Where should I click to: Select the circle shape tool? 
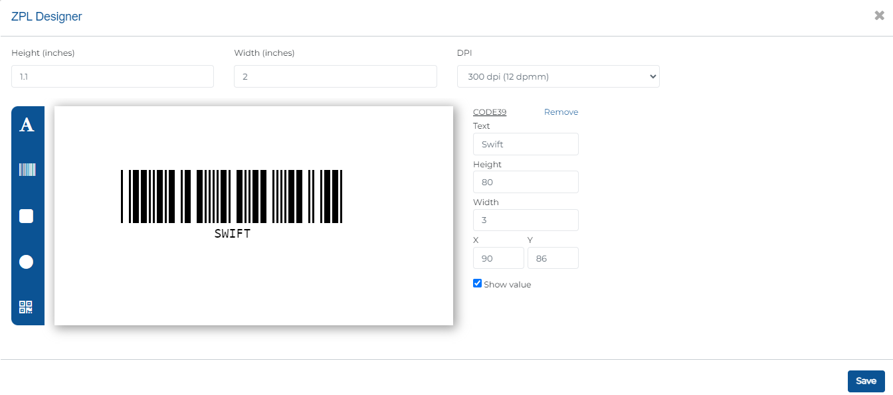(x=27, y=262)
